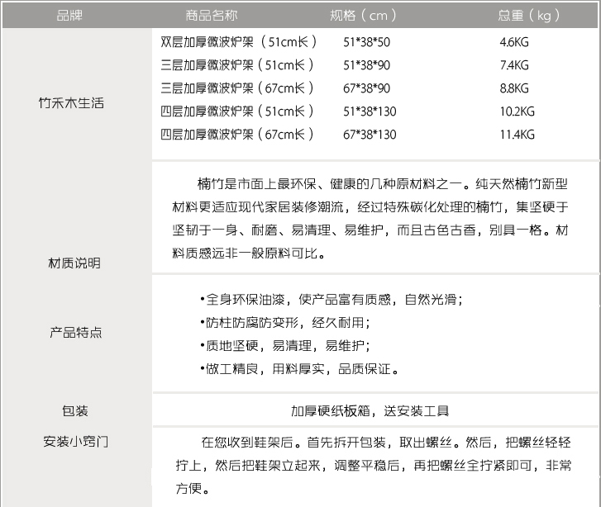Click the 7.4KG weight value
This screenshot has height=507, width=601.
click(x=513, y=64)
